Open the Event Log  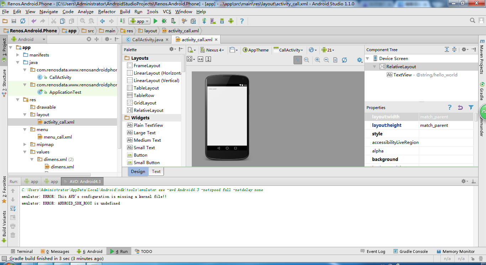point(373,251)
